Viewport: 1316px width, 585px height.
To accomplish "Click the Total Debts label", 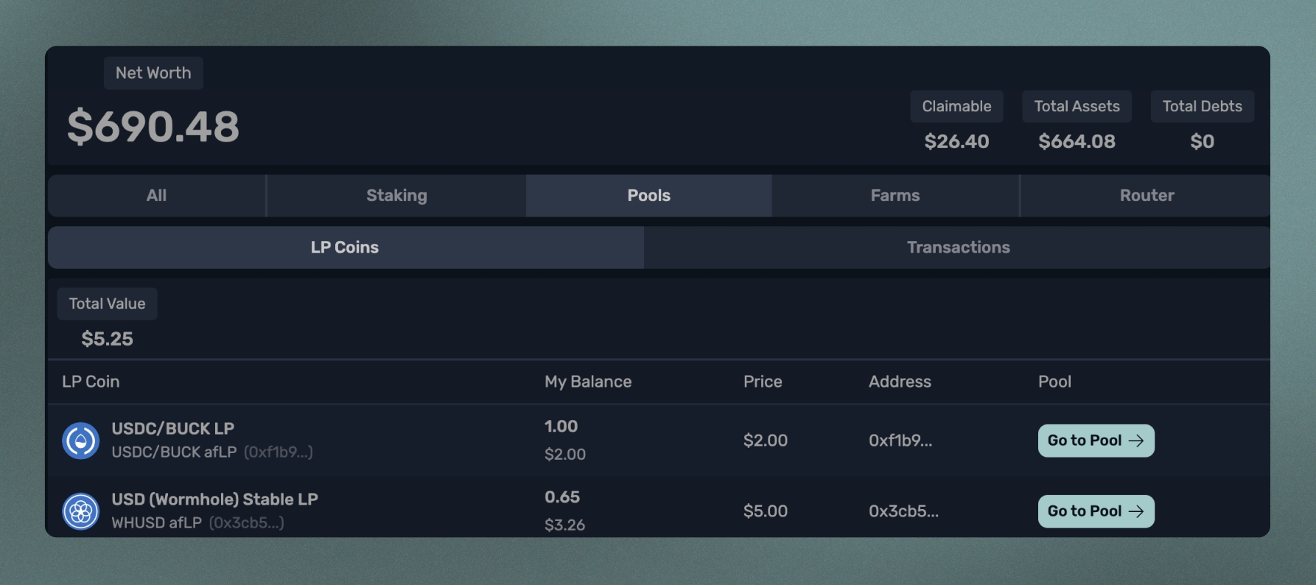I will (1202, 106).
